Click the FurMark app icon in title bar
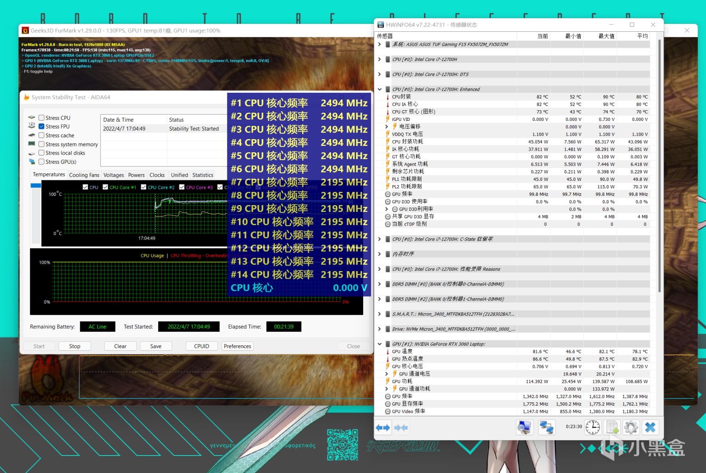This screenshot has width=706, height=473. (x=25, y=31)
